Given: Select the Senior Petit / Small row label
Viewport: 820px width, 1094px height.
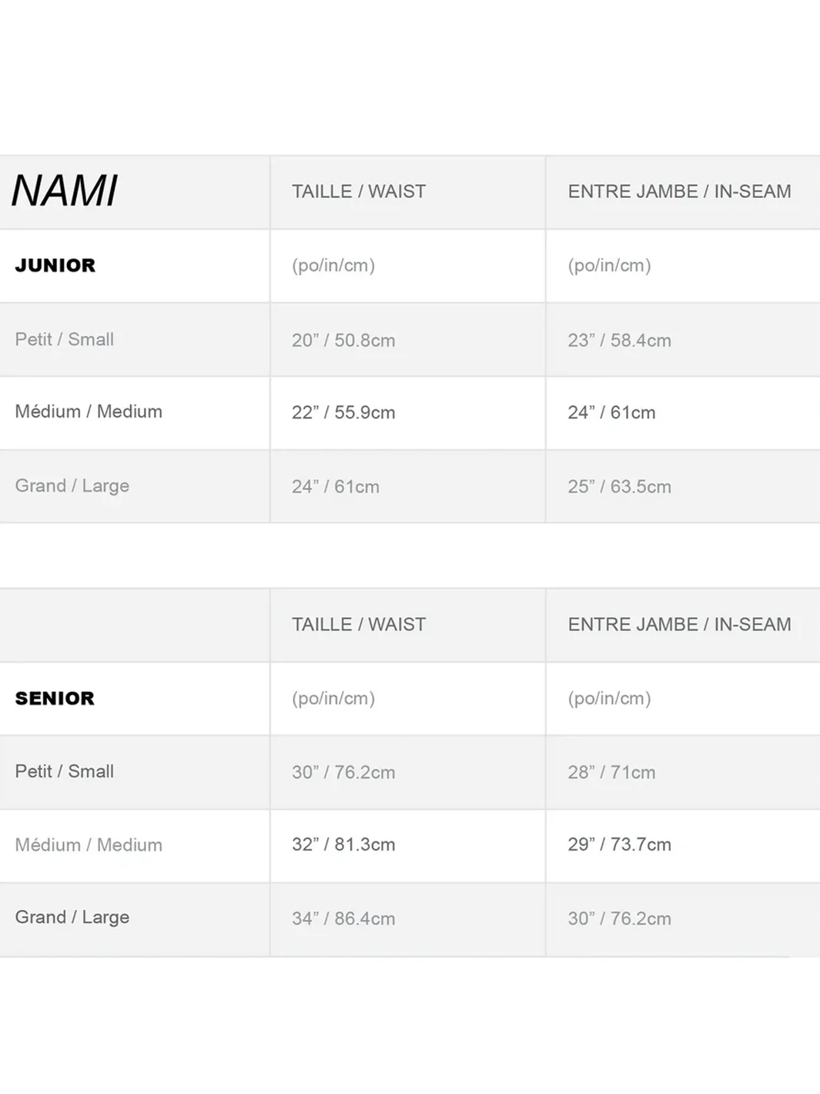Looking at the screenshot, I should 65,772.
